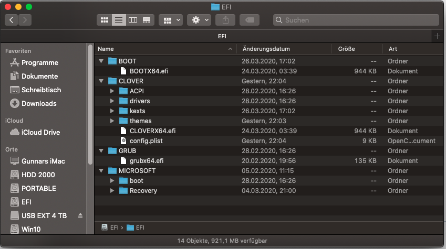Select the CLOVER folder icon
446x249 pixels.
pos(112,81)
